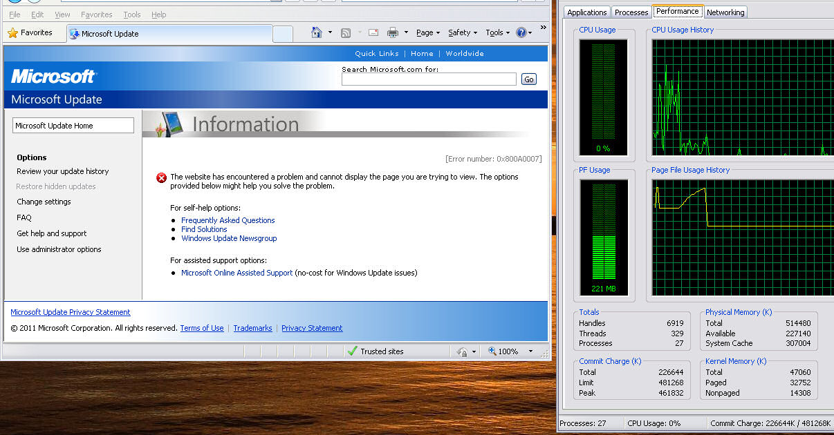Open the zoom level dropdown arrow
The image size is (834, 435).
click(530, 351)
